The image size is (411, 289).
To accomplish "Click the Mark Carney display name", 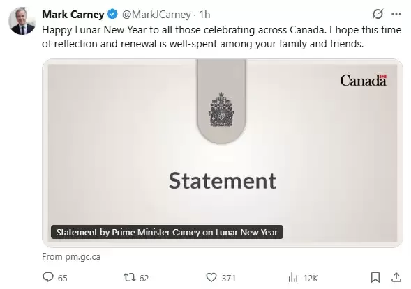I will (73, 15).
